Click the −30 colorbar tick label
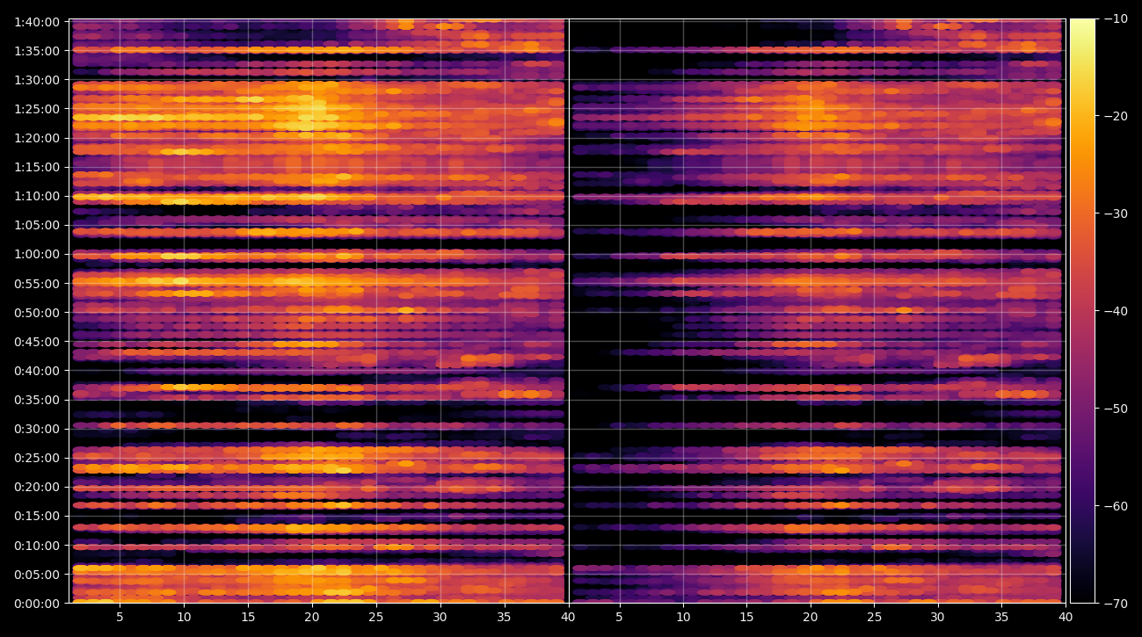The image size is (1142, 637). pyautogui.click(x=1116, y=214)
